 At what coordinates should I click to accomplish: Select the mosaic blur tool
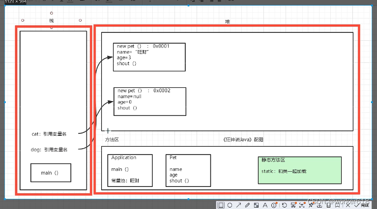256,205
